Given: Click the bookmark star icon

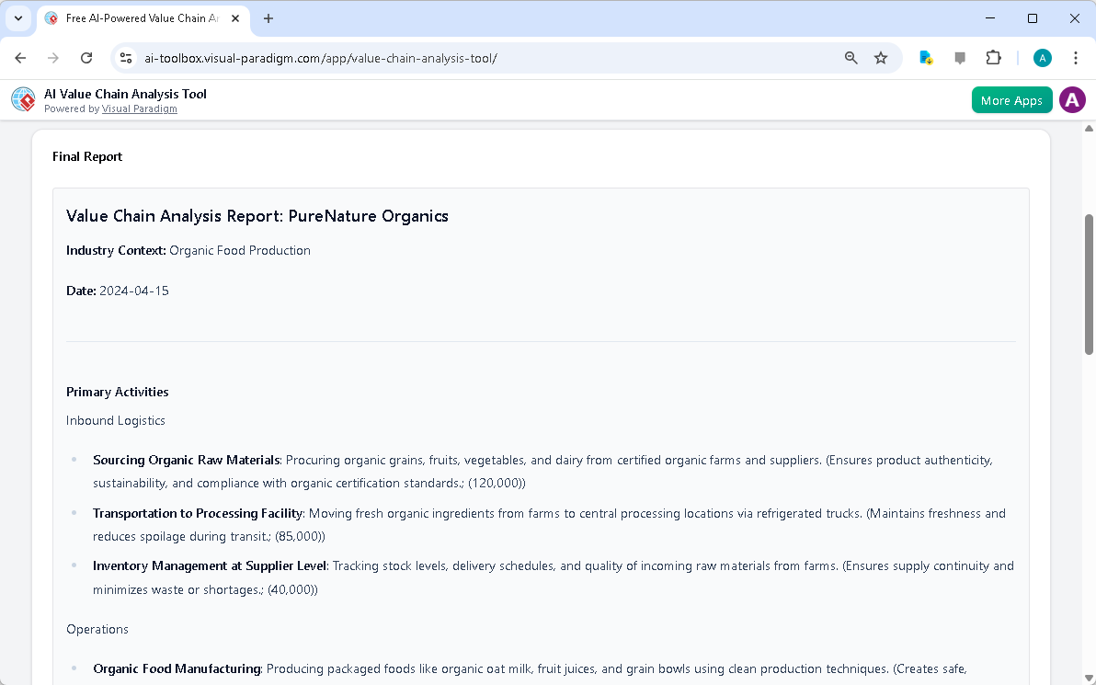Looking at the screenshot, I should click(881, 57).
